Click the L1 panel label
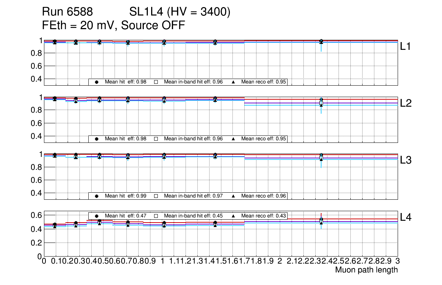Image resolution: width=442 pixels, height=285 pixels. click(x=406, y=47)
